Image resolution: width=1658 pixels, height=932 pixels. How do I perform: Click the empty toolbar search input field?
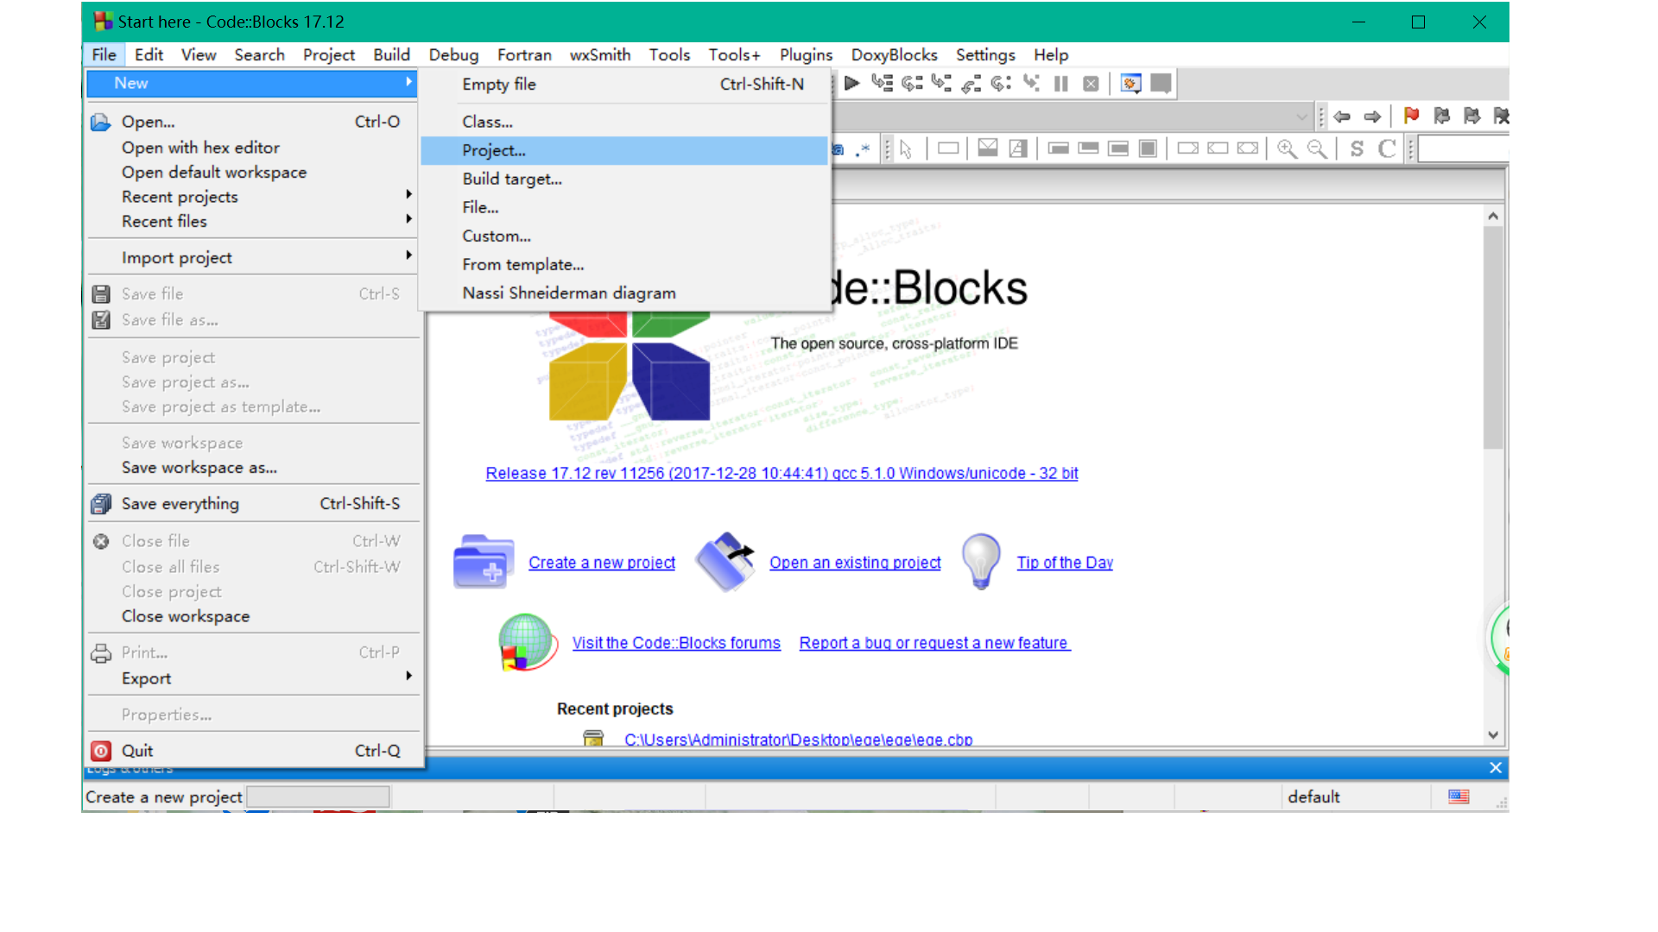(1463, 148)
